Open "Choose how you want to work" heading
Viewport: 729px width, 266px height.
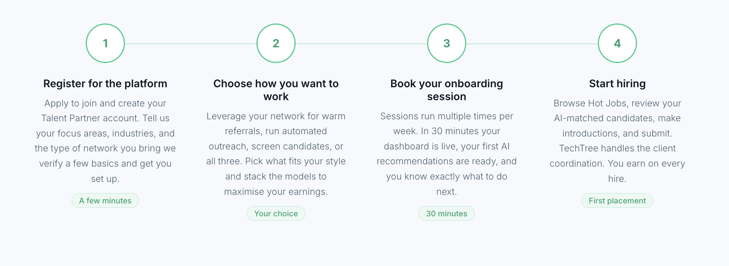click(x=276, y=90)
